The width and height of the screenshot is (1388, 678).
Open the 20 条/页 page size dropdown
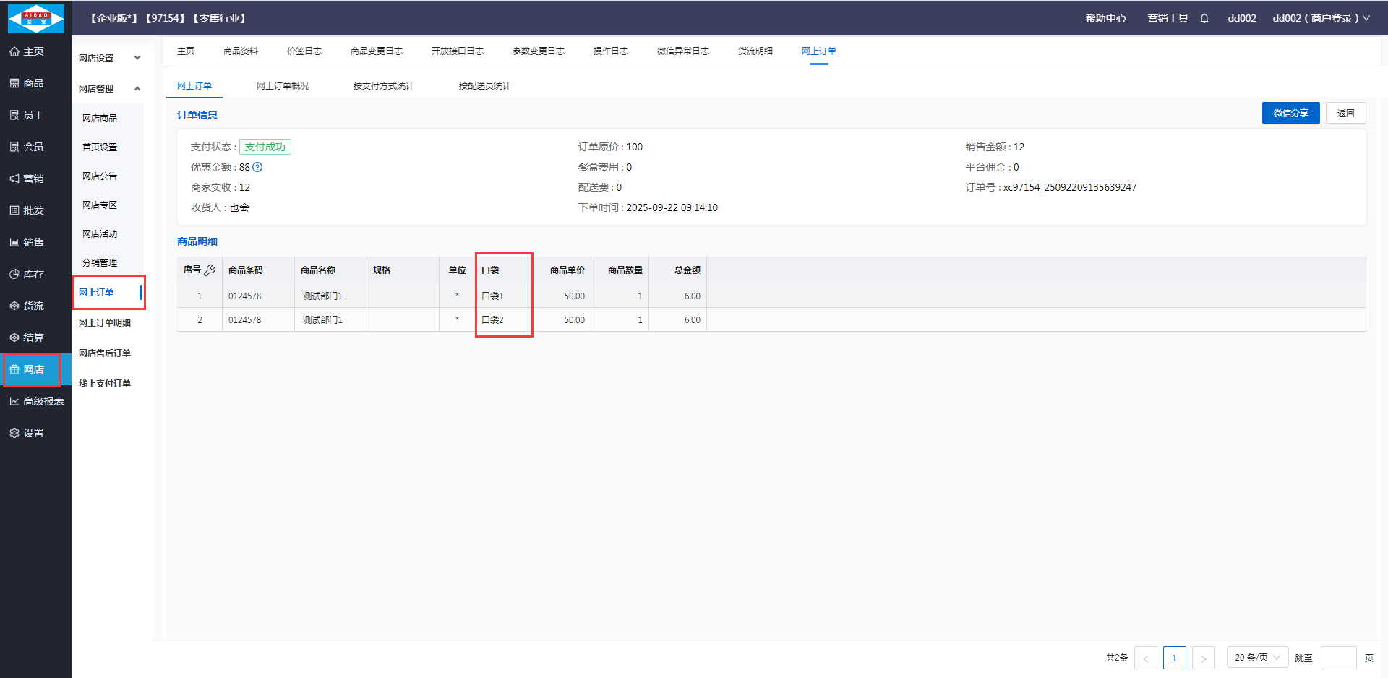click(x=1257, y=658)
